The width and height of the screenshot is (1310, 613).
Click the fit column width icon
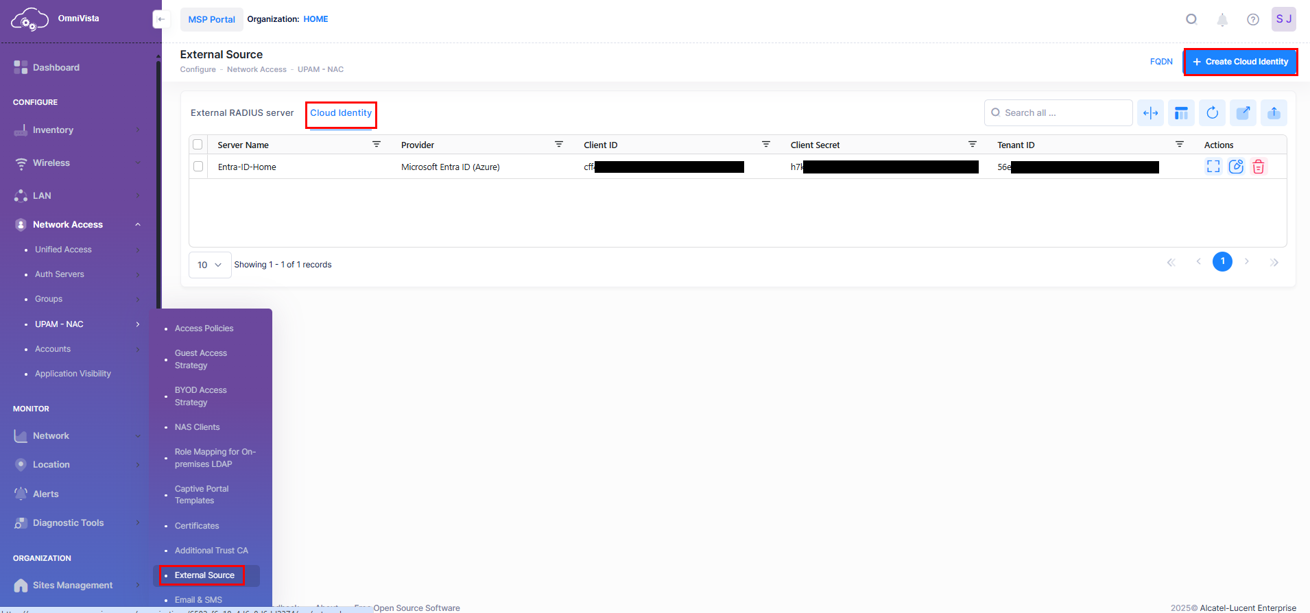tap(1150, 113)
